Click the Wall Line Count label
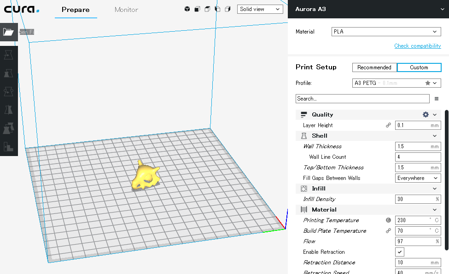The height and width of the screenshot is (274, 449). pyautogui.click(x=327, y=157)
